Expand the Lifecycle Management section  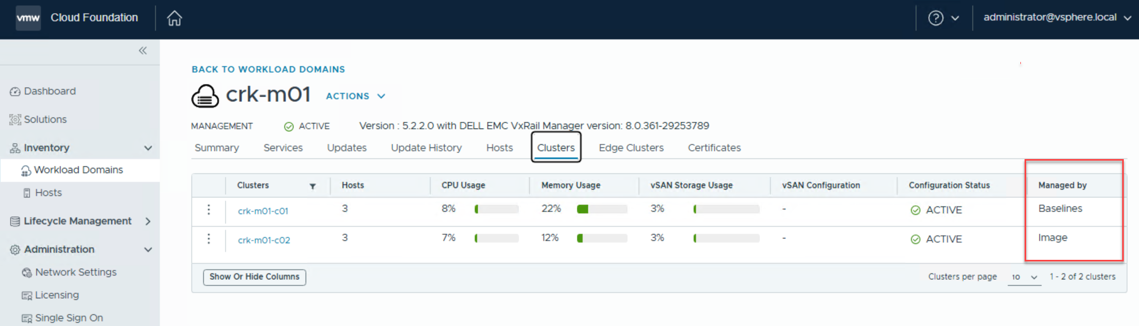pos(148,221)
